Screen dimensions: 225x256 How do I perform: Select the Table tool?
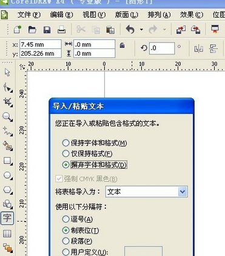coord(7,234)
